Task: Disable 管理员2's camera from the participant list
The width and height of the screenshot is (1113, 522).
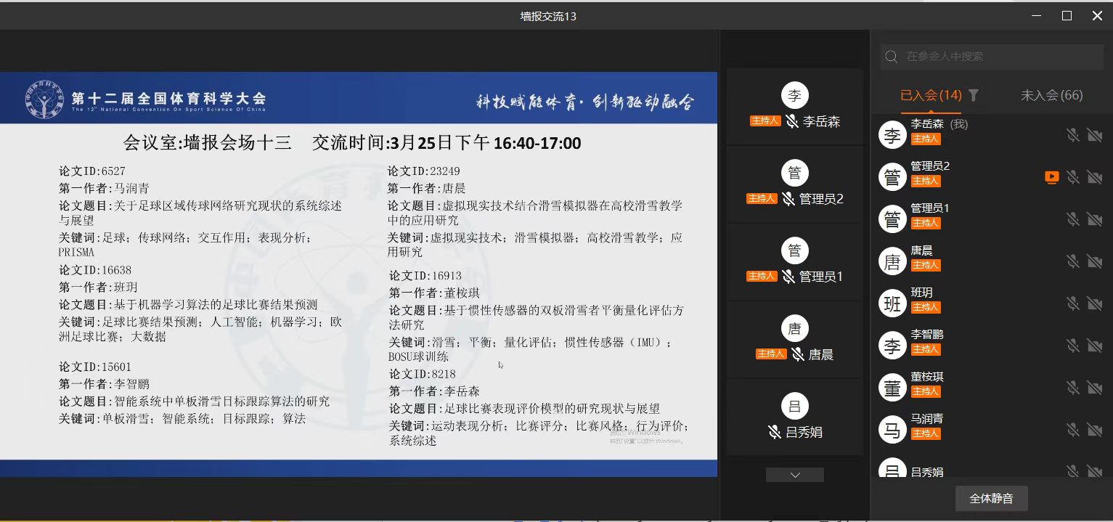Action: 1096,176
